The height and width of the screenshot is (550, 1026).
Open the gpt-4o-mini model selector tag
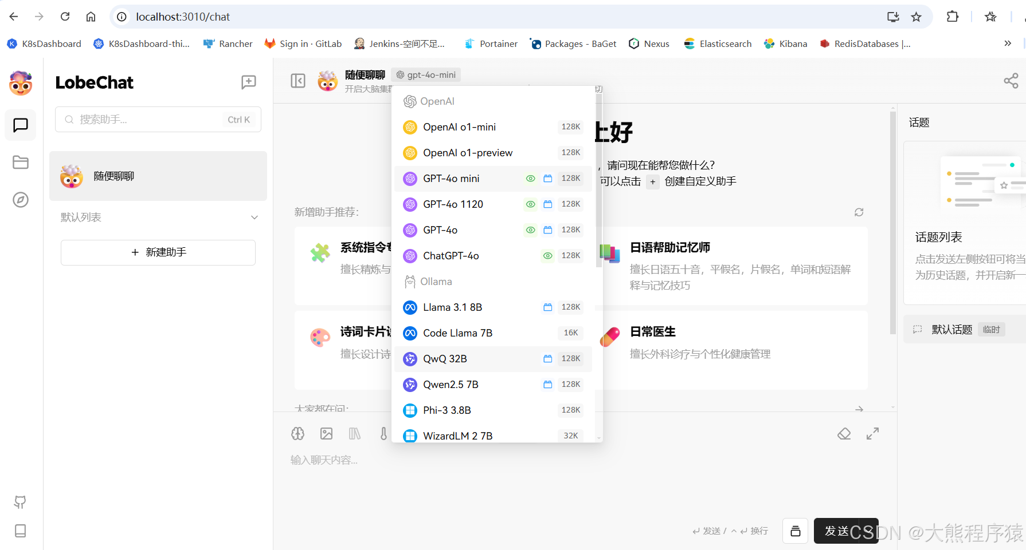(426, 75)
